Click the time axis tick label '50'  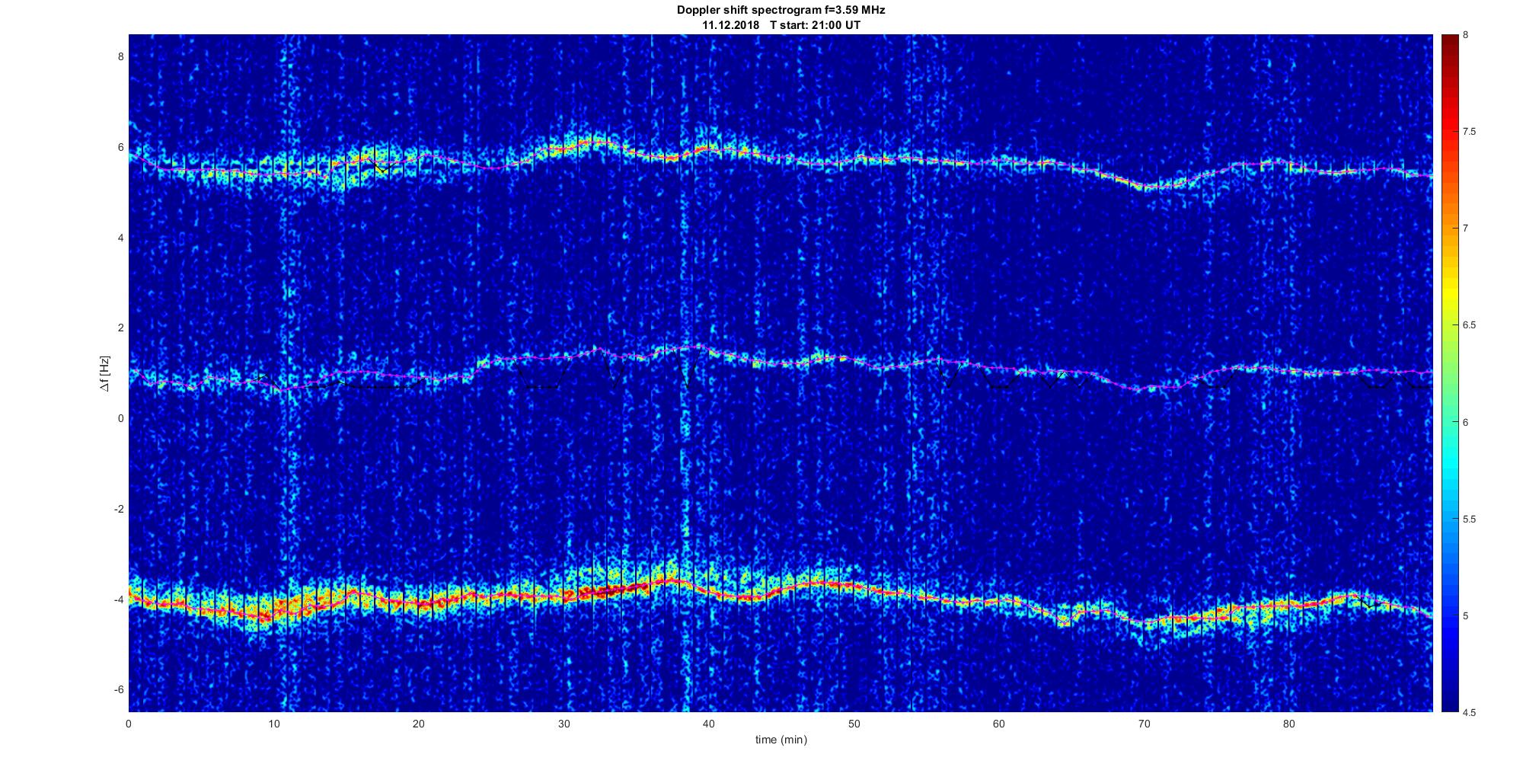click(854, 724)
